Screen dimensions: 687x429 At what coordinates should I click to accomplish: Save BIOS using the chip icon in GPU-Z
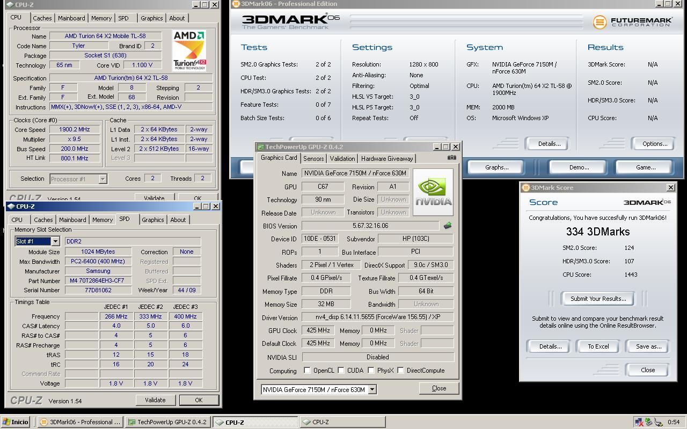(448, 226)
